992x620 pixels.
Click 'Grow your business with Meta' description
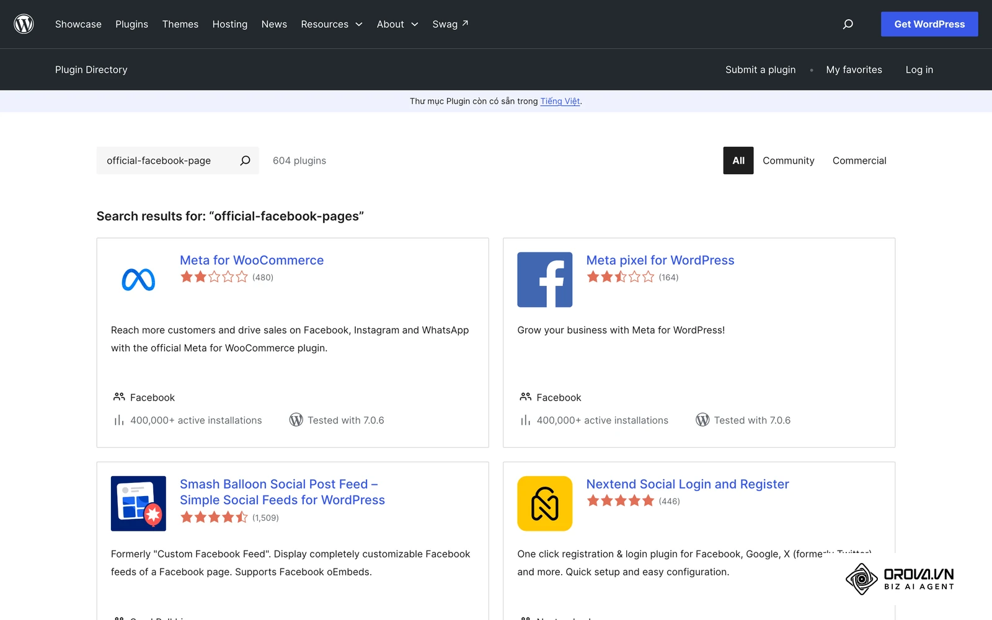tap(621, 330)
